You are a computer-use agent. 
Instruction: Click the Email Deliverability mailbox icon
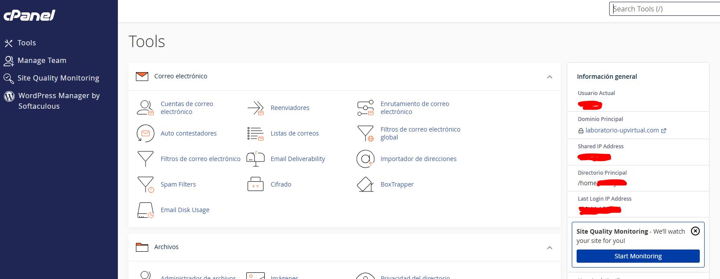(x=255, y=159)
